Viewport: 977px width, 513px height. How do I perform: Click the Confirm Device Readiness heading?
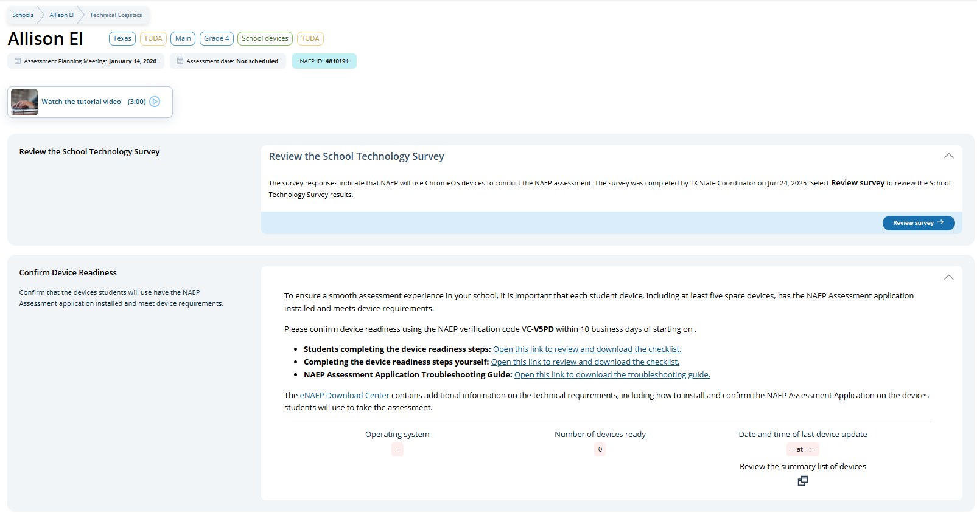(x=68, y=273)
